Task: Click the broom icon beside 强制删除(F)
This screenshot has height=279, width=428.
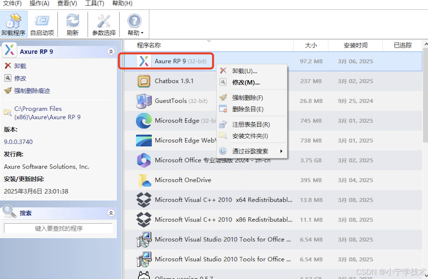Action: coord(223,98)
